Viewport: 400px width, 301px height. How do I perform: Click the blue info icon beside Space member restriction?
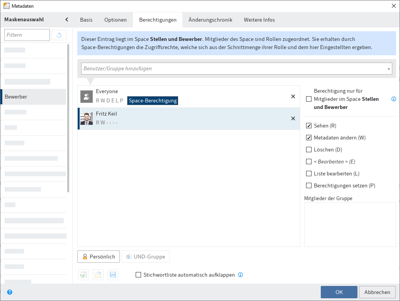pyautogui.click(x=393, y=99)
